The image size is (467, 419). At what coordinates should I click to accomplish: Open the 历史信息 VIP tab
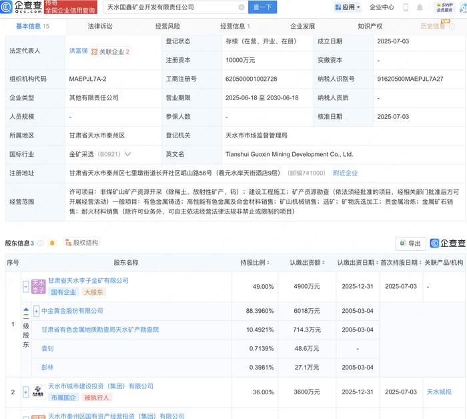point(433,27)
